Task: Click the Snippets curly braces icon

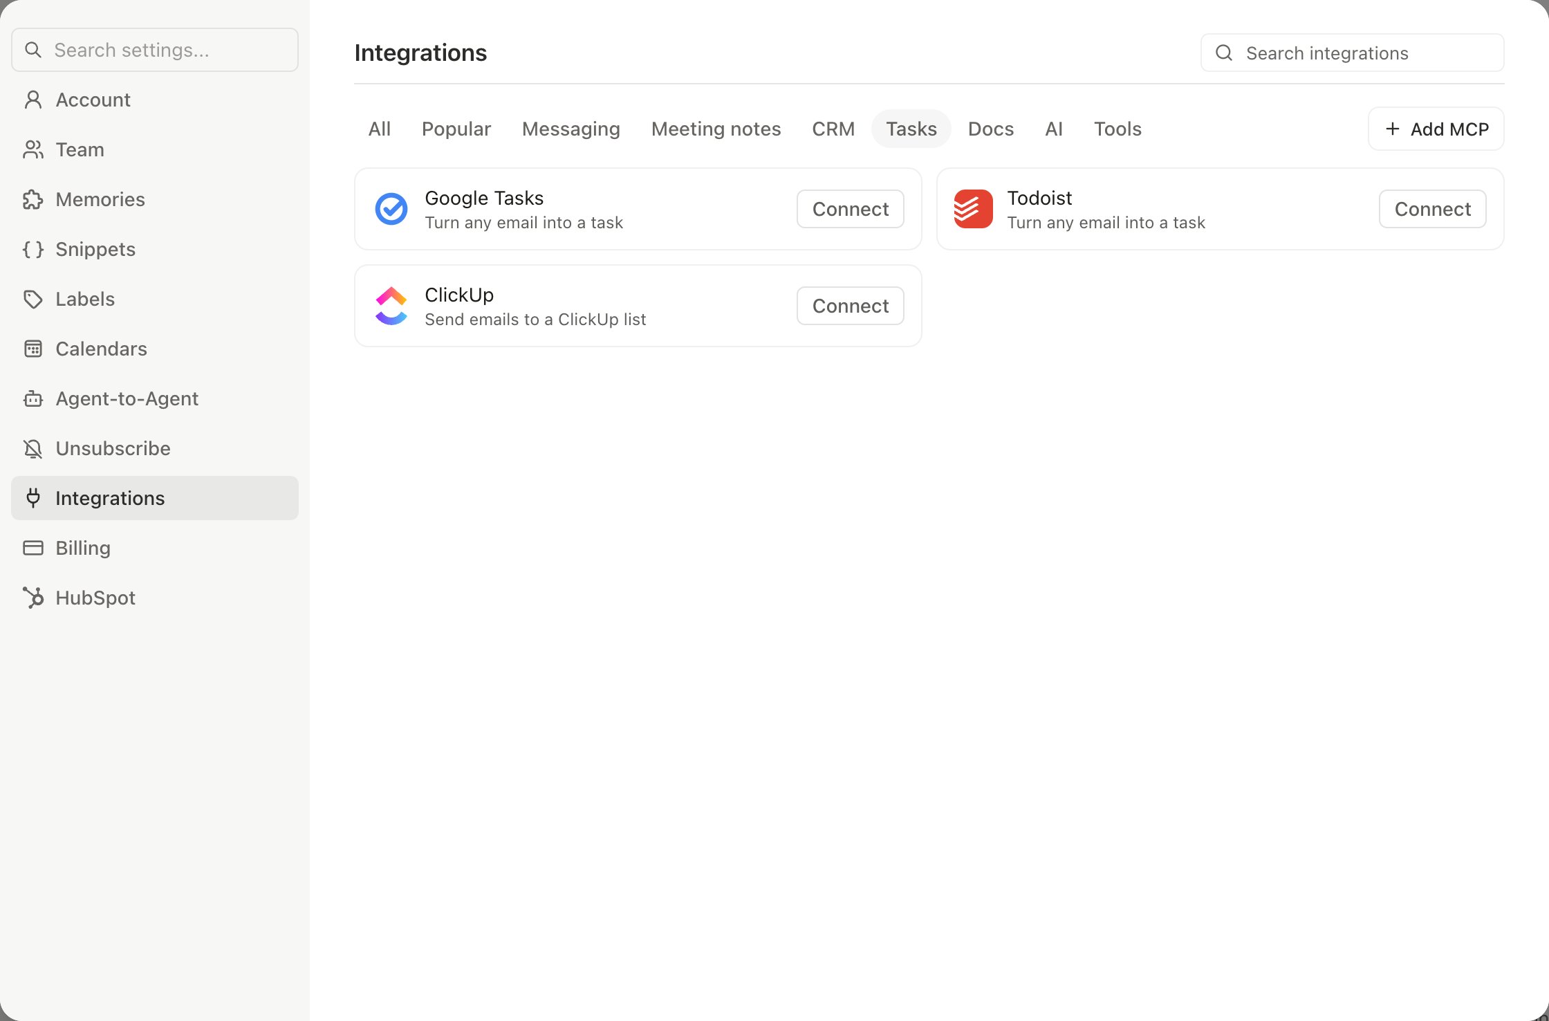Action: 33,249
